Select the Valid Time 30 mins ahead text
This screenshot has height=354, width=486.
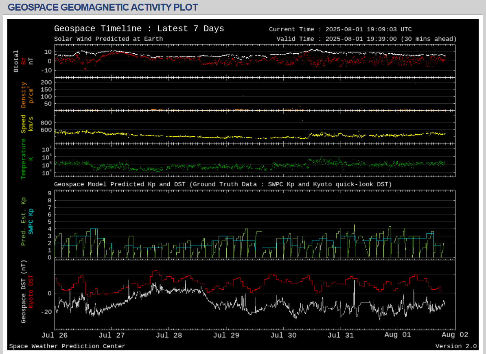366,39
